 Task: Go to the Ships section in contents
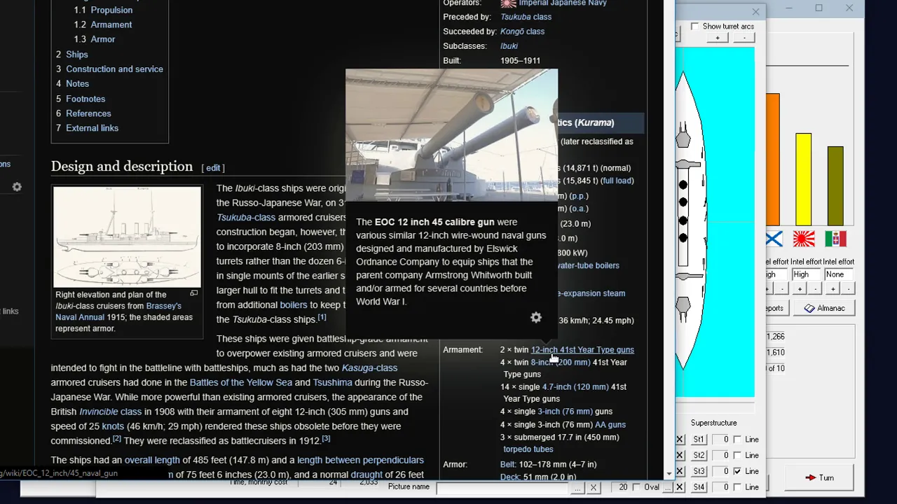coord(77,55)
